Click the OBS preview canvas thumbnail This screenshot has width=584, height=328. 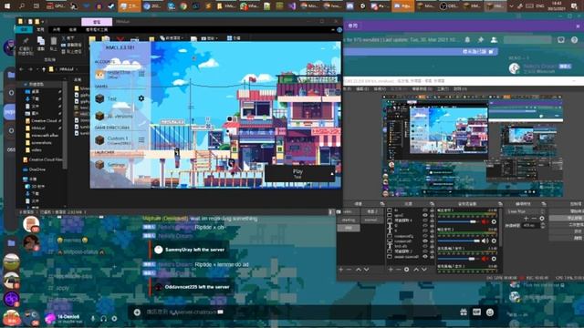(473, 146)
